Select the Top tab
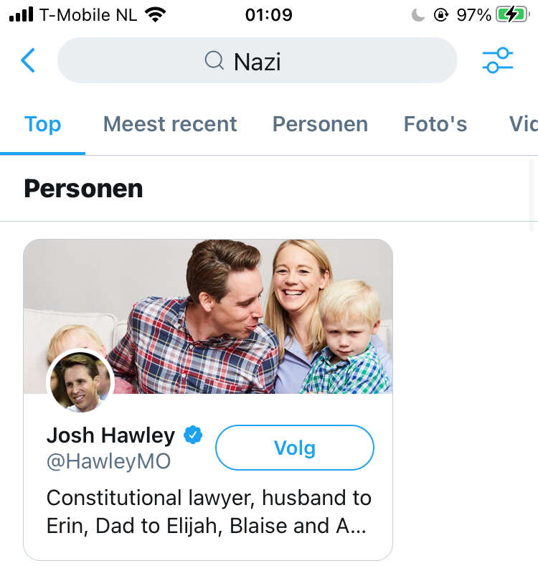538x566 pixels. pyautogui.click(x=42, y=125)
